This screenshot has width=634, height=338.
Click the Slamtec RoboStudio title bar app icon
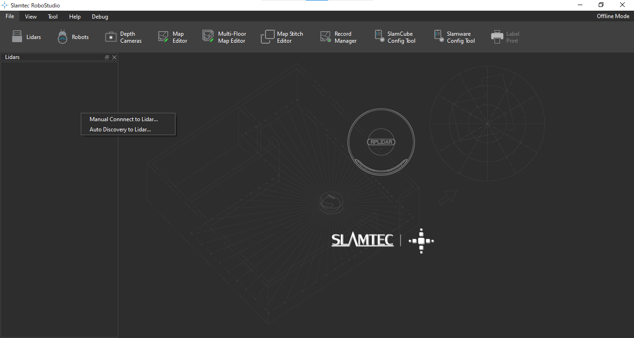coord(5,5)
